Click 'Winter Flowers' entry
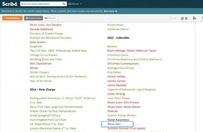The image size is (203, 132). click(x=40, y=72)
